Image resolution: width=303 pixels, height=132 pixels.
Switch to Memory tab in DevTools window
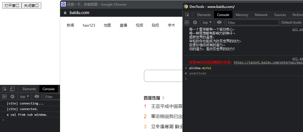pyautogui.click(x=242, y=15)
